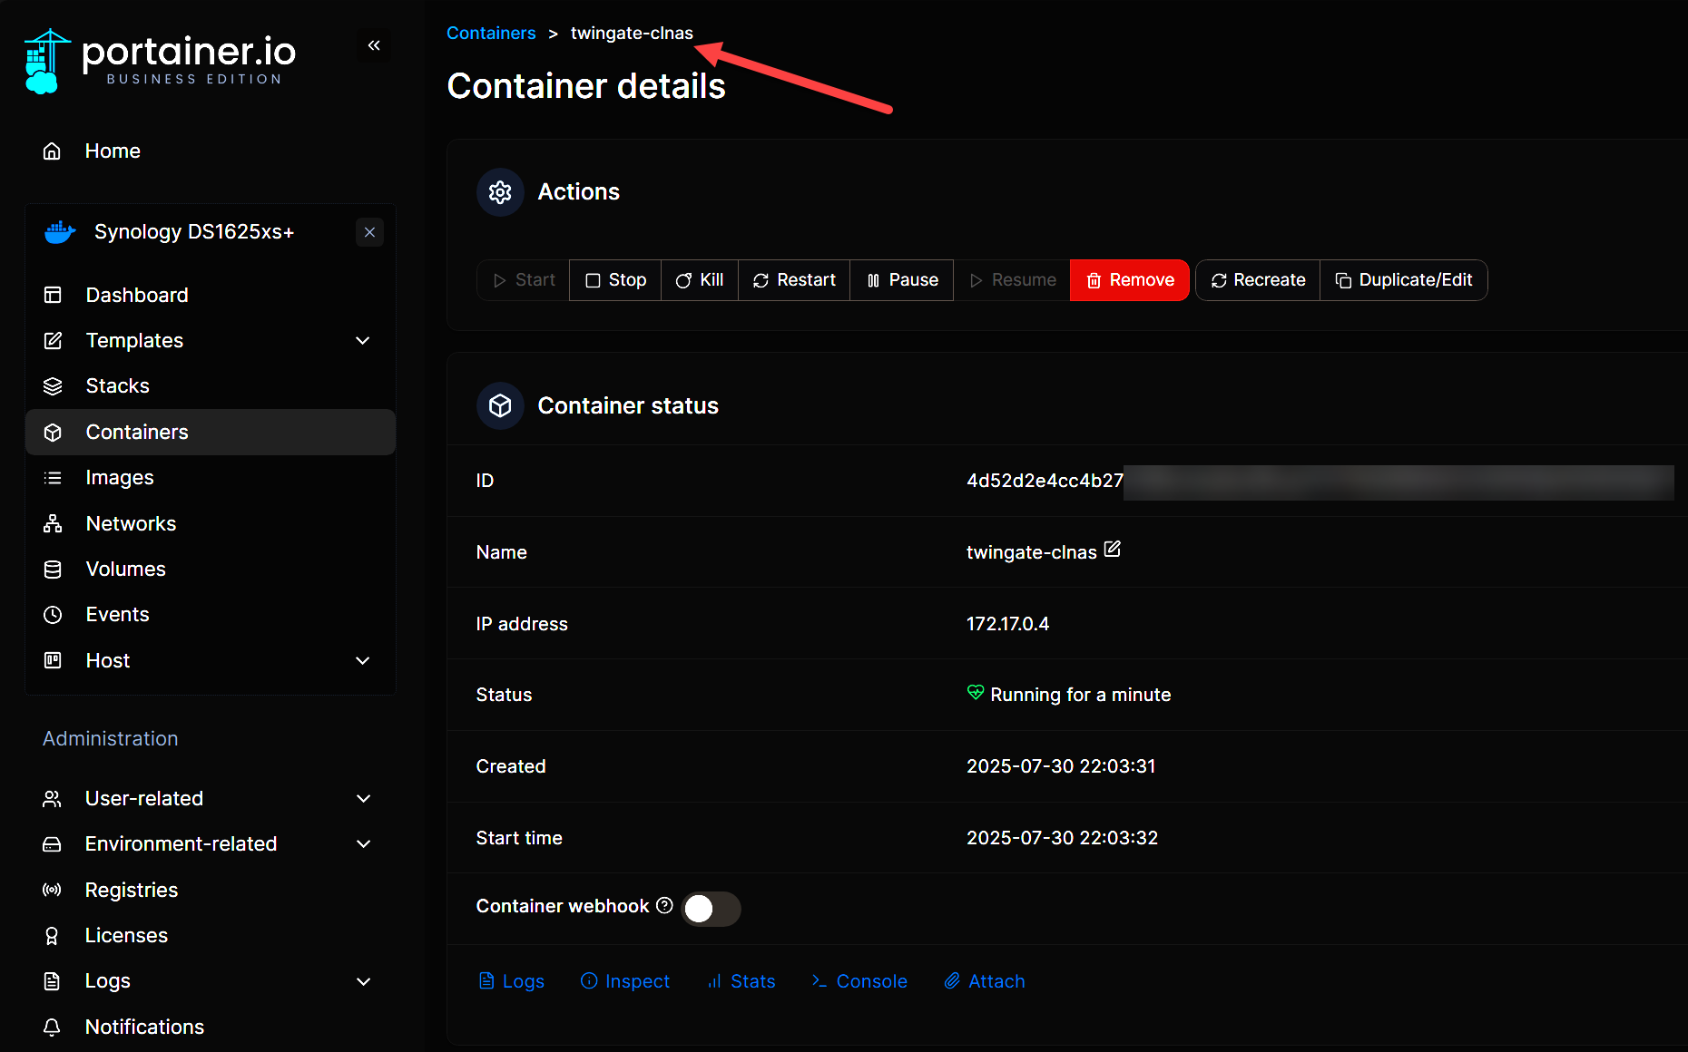Open the Home page from the sidebar
1688x1052 pixels.
pos(112,151)
